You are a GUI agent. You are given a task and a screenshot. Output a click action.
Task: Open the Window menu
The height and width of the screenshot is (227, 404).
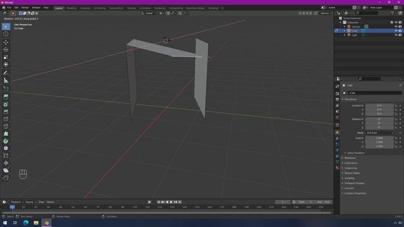[x=36, y=8]
